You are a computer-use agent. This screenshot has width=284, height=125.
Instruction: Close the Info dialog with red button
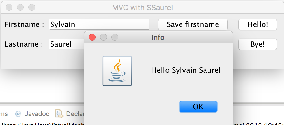92,37
